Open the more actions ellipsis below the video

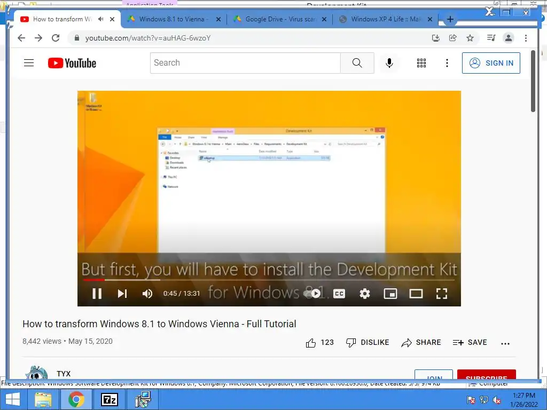(505, 343)
